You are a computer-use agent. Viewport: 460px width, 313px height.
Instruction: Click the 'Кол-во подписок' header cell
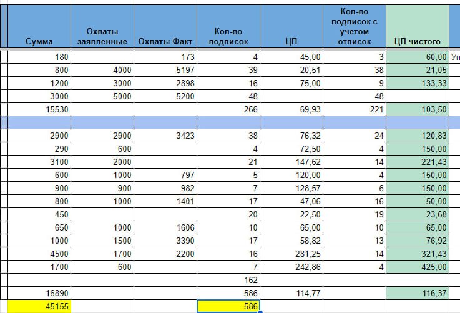tap(228, 26)
